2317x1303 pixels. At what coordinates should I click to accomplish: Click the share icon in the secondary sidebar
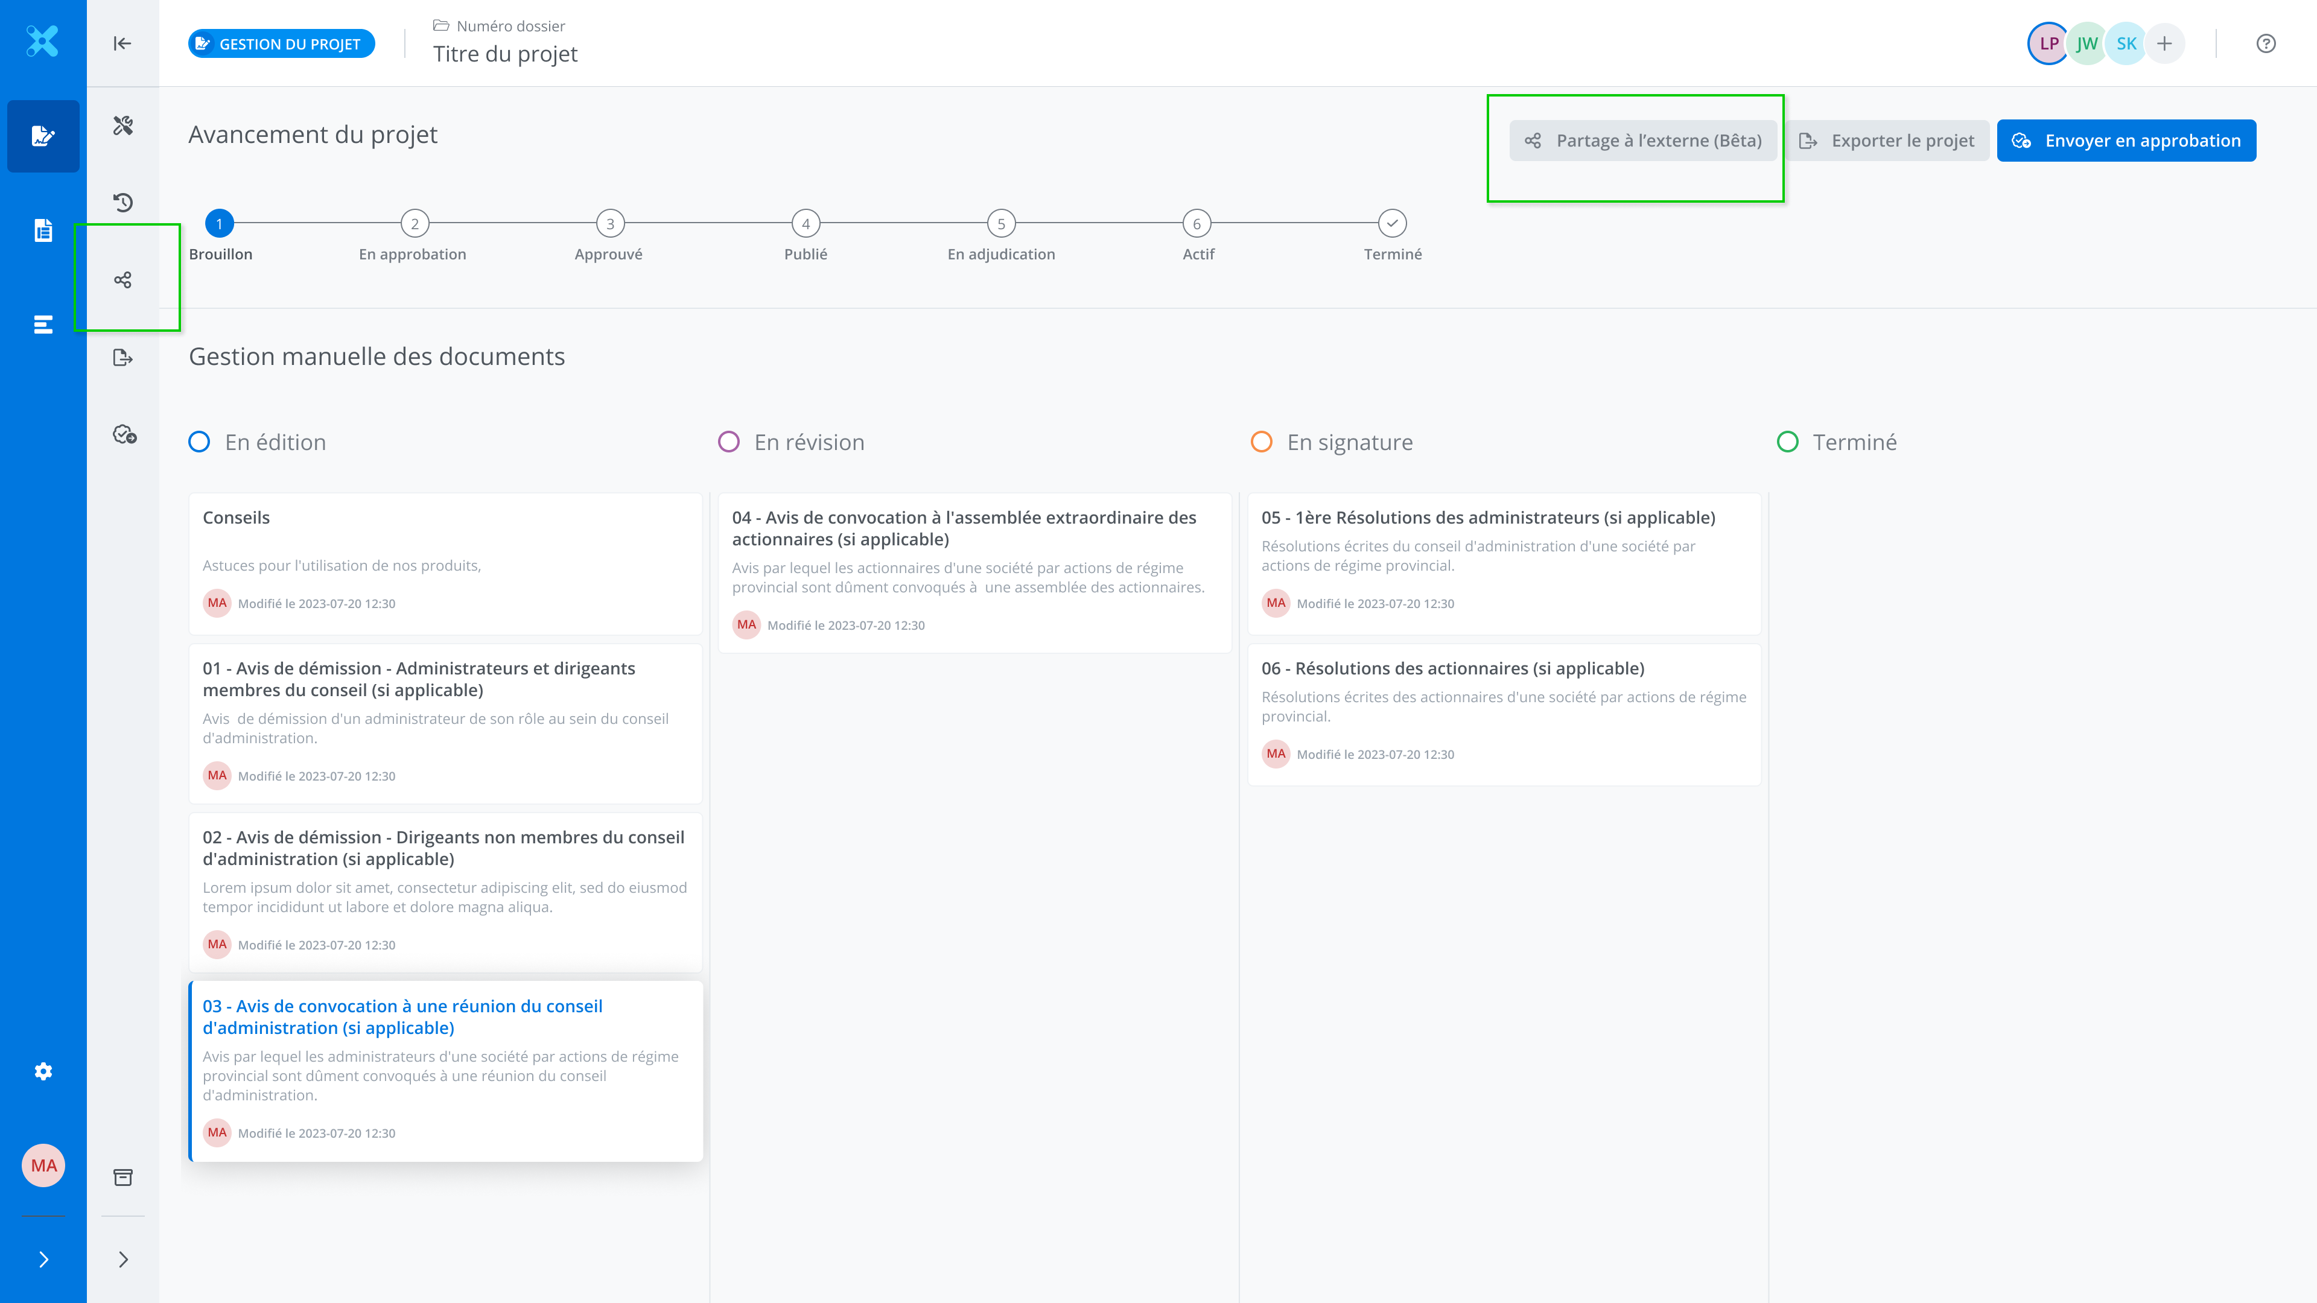123,280
